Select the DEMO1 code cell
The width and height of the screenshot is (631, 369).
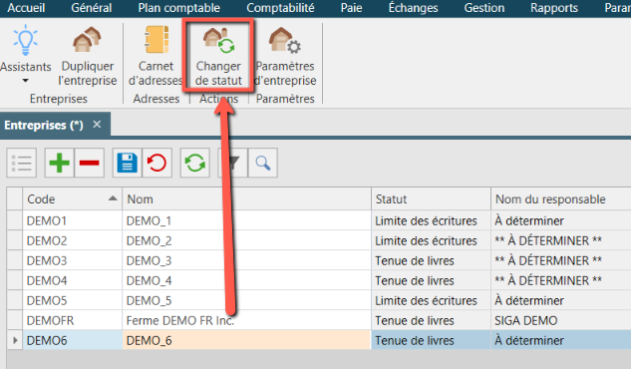(x=73, y=220)
